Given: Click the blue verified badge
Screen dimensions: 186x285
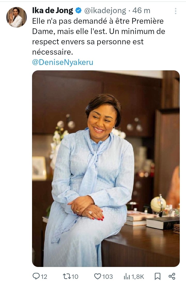Looking at the screenshot, I should click(78, 11).
